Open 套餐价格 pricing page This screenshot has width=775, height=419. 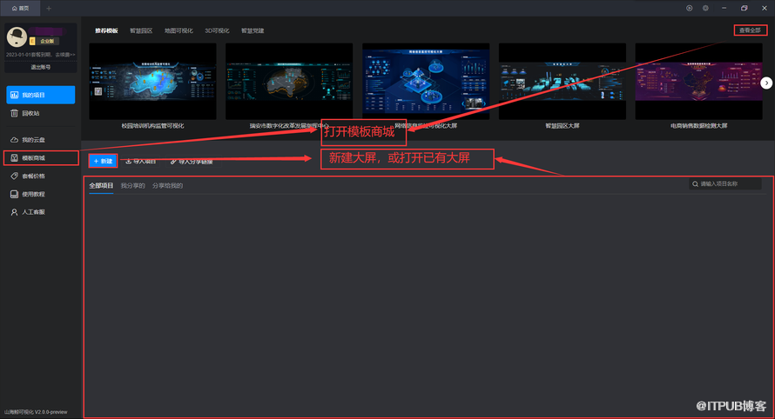41,176
